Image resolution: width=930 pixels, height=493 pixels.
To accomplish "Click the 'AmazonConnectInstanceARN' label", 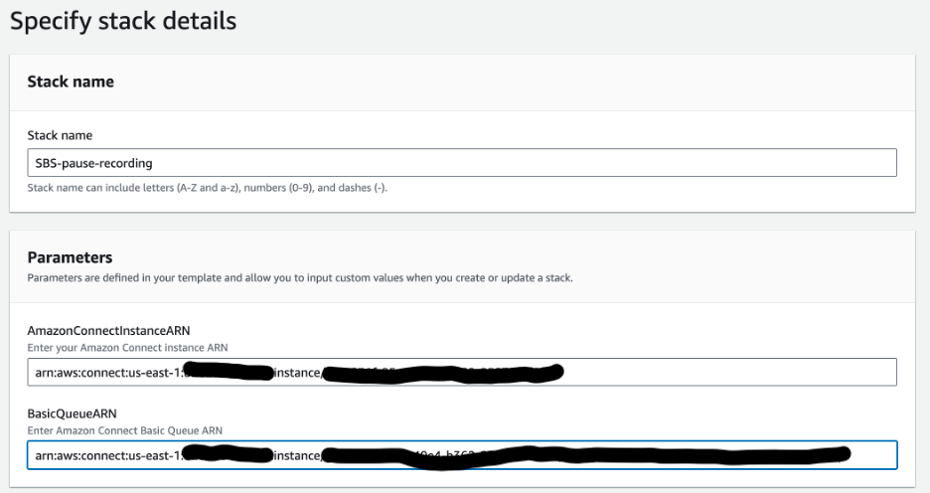I will [108, 330].
